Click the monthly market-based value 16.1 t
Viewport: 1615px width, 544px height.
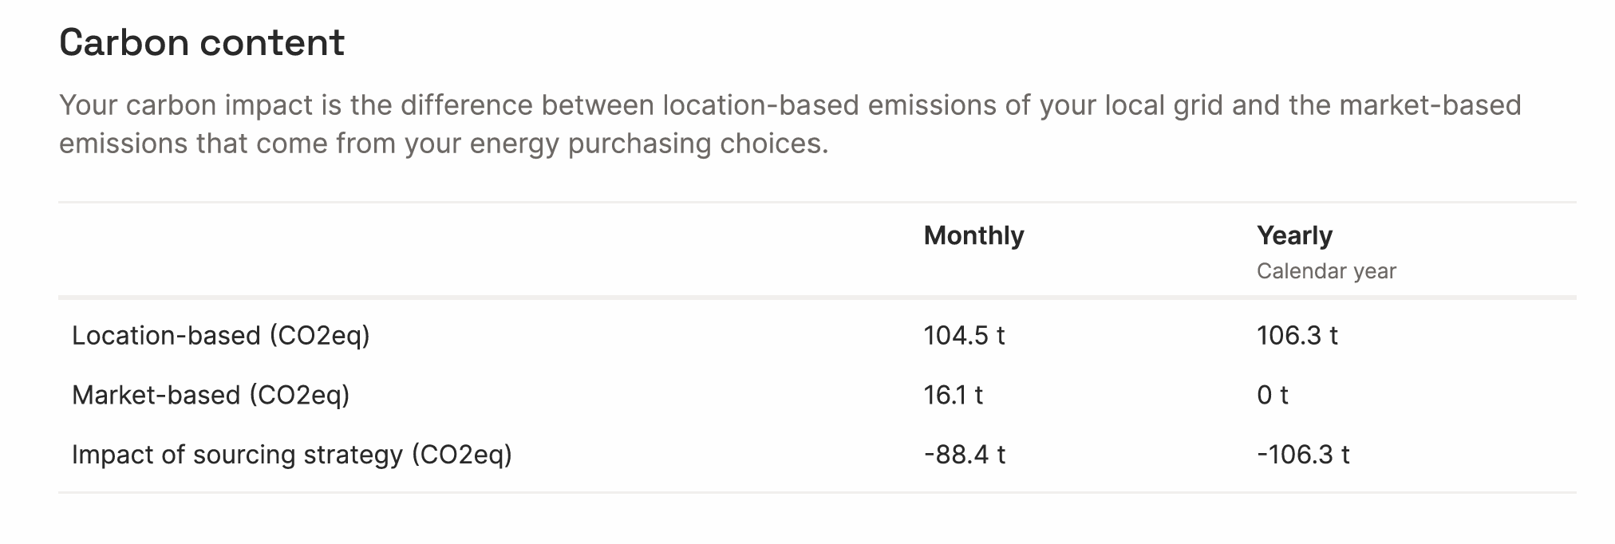point(953,396)
